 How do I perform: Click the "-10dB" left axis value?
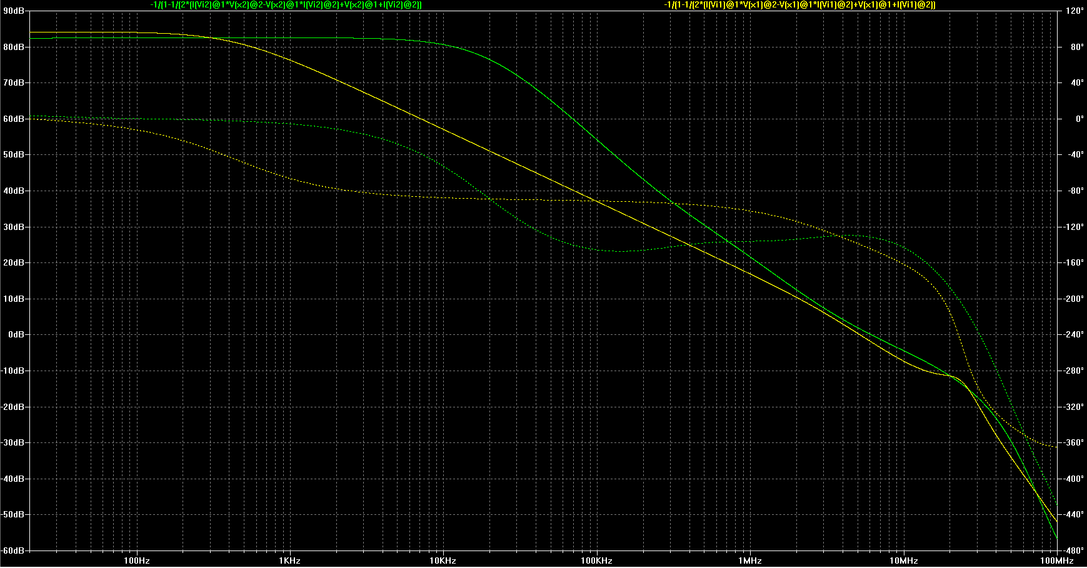pos(13,371)
